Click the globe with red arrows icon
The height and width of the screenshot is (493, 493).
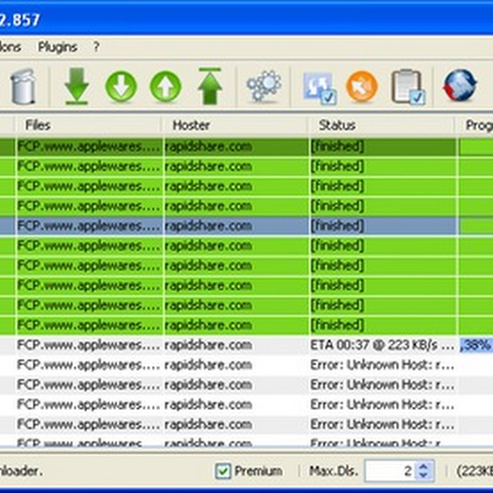[x=460, y=86]
